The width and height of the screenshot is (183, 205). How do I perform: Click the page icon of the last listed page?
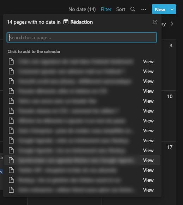(11, 190)
